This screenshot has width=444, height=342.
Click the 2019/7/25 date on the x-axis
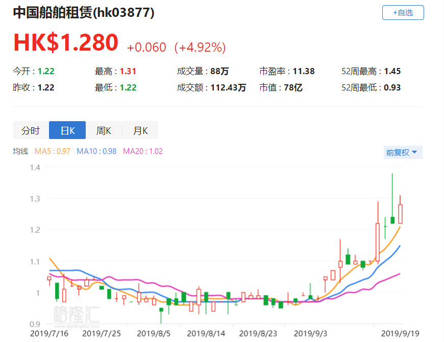click(102, 333)
